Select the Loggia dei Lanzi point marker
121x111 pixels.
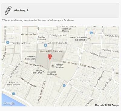coord(44,71)
